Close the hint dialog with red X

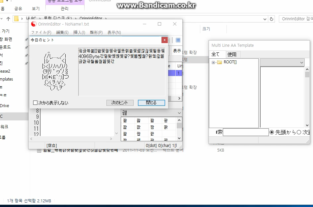pos(164,40)
